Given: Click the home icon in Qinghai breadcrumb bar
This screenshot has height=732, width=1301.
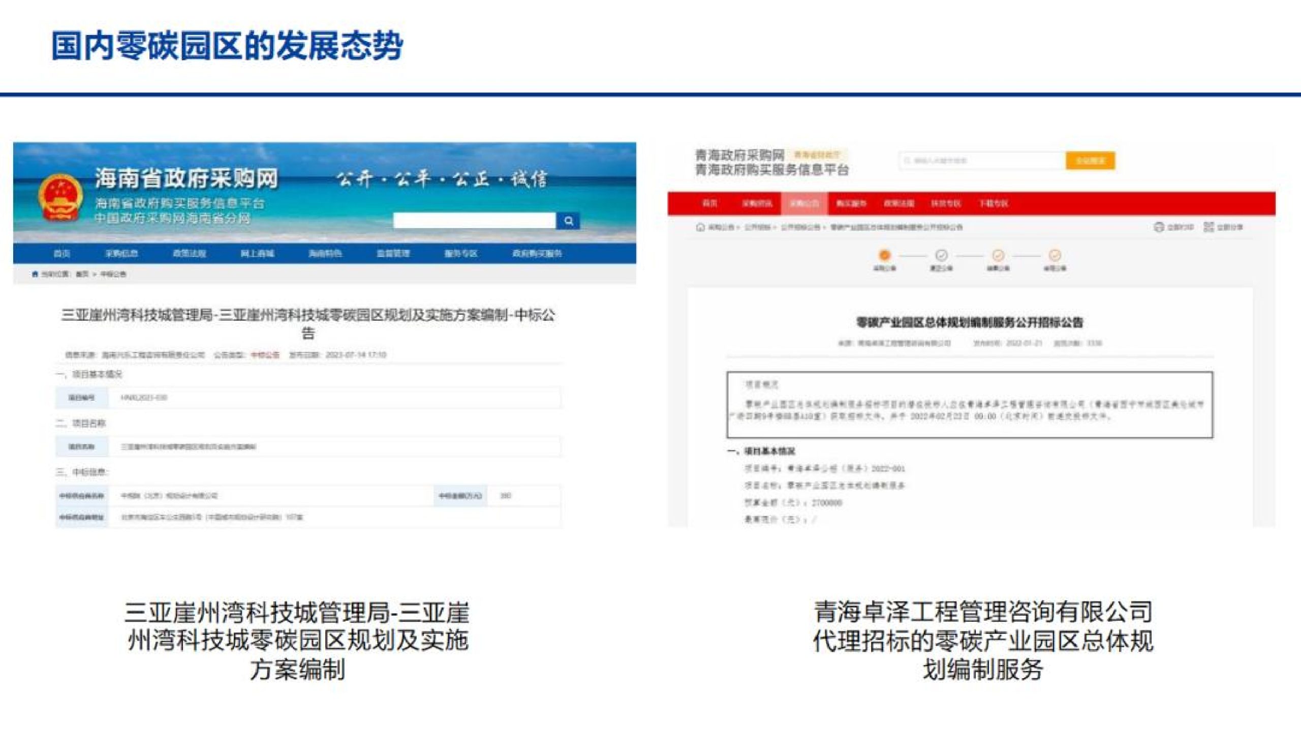Looking at the screenshot, I should tap(700, 227).
